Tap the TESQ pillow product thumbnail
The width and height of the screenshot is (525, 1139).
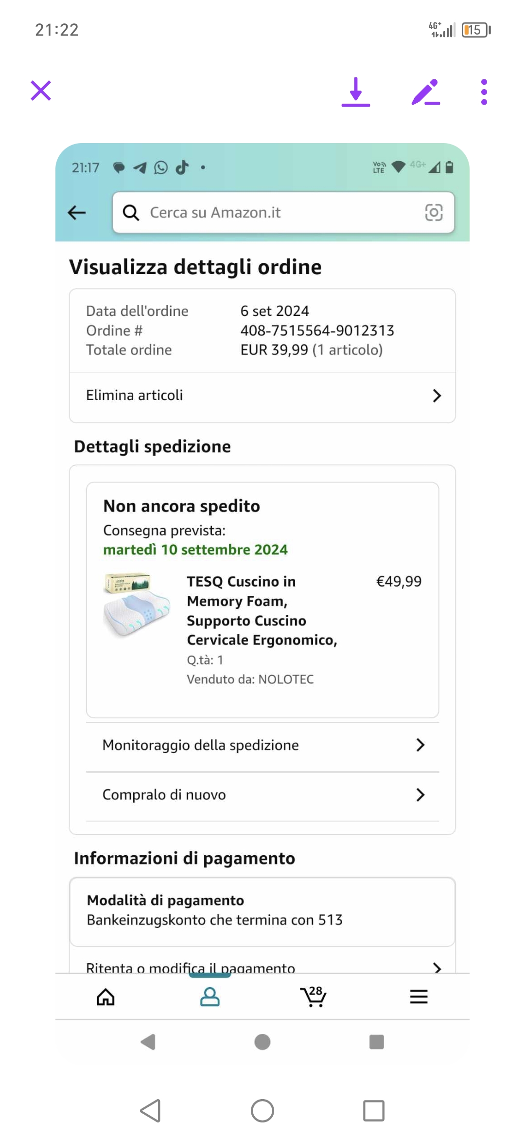pos(137,605)
